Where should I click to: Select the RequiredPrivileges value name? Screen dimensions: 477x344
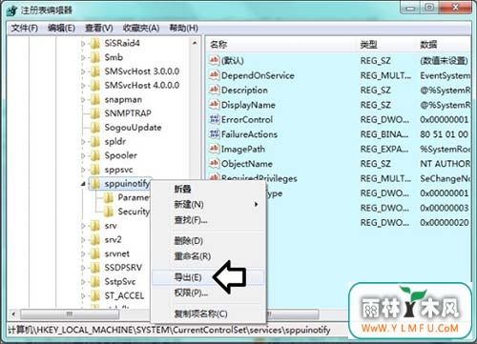259,178
